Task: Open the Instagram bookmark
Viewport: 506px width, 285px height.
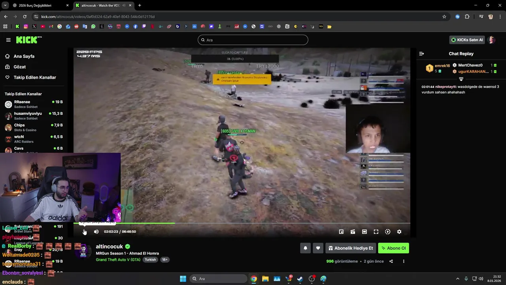Action: pyautogui.click(x=26, y=27)
